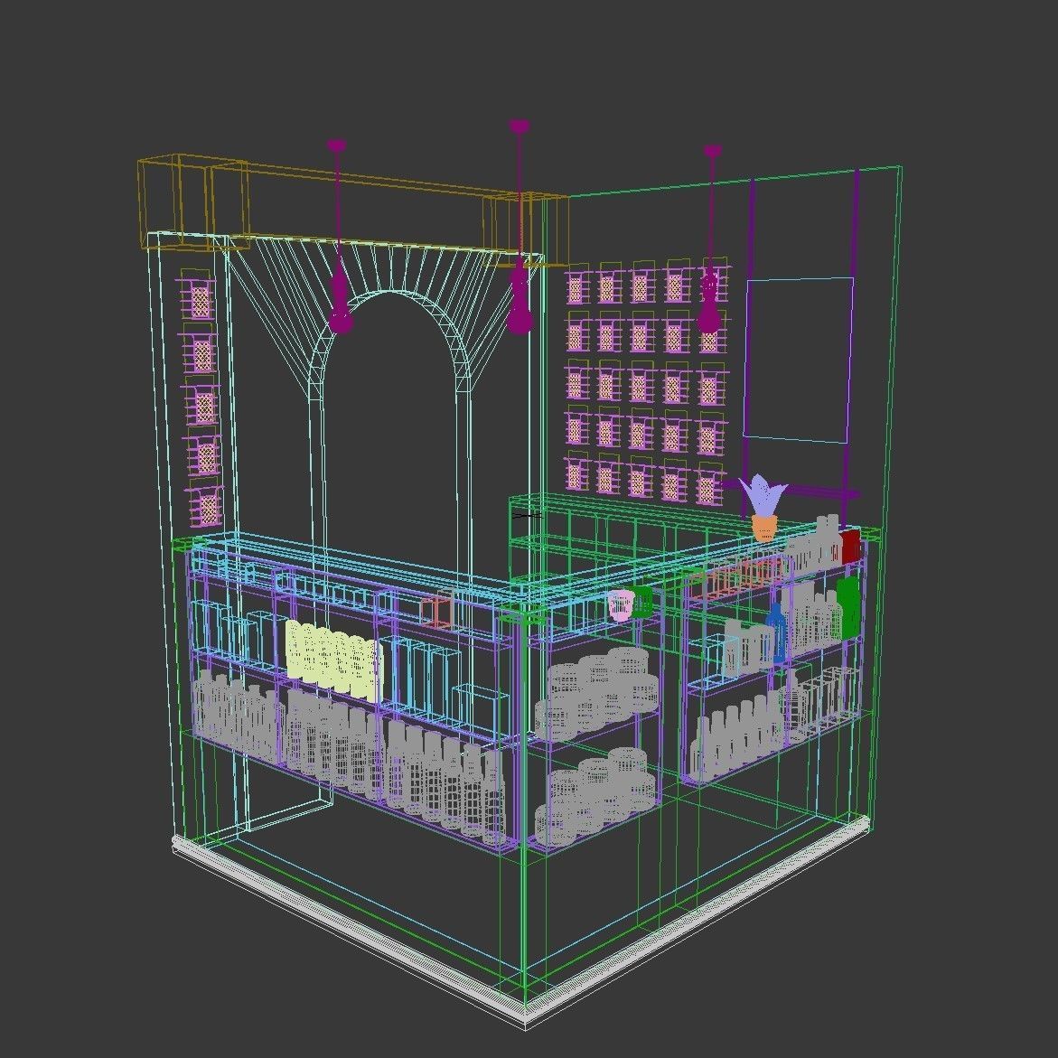Select the right magenta pendant lamp
This screenshot has height=1058, width=1058.
(x=710, y=239)
